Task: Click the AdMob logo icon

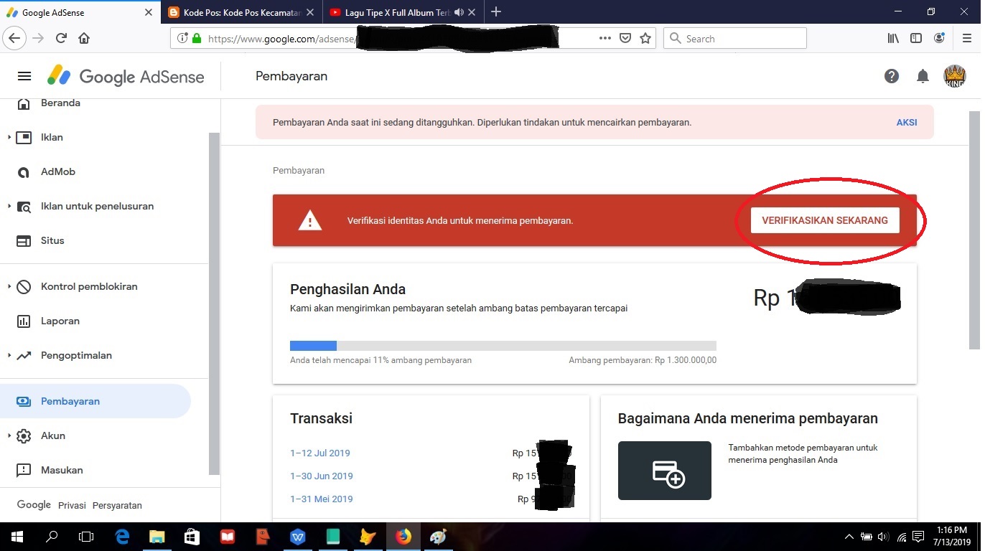Action: [24, 172]
